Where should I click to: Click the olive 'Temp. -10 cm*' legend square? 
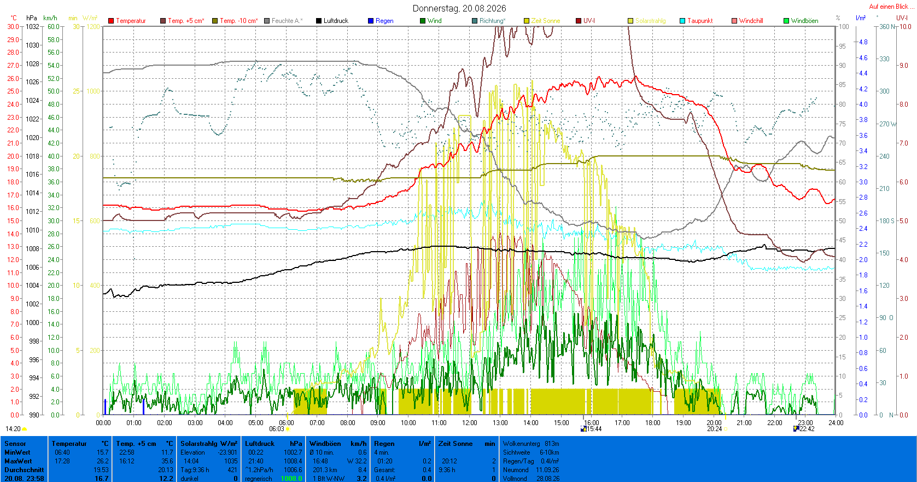(215, 21)
